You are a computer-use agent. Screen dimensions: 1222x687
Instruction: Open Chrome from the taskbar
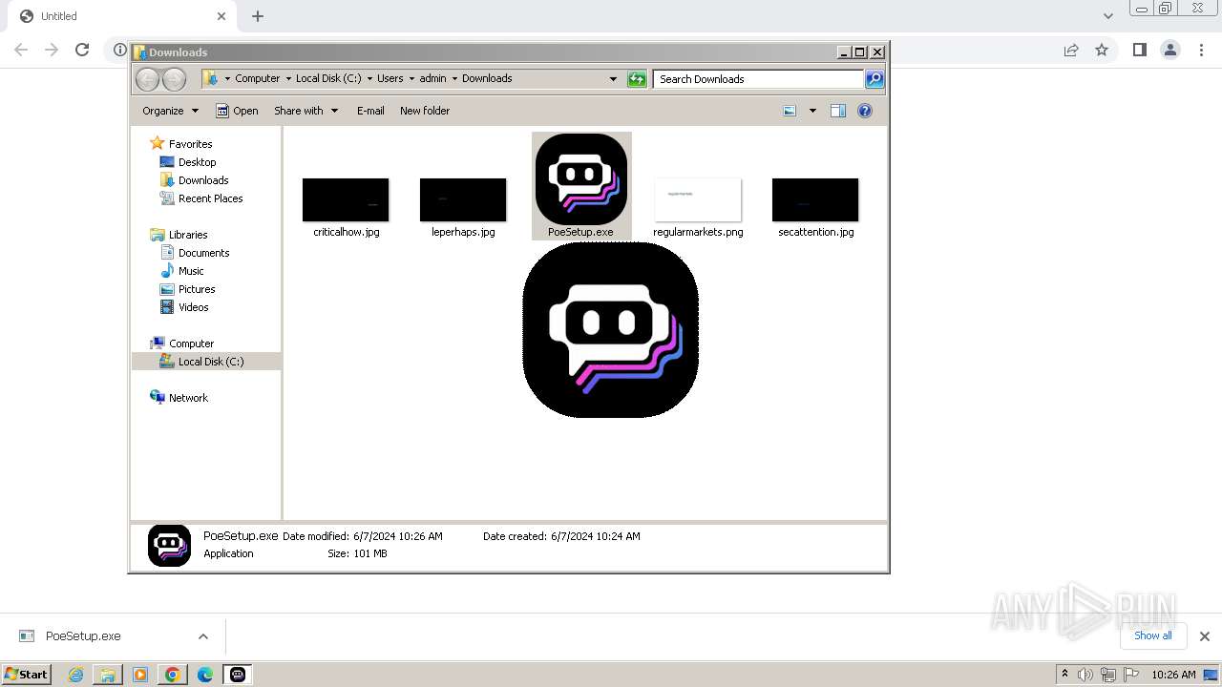pos(173,675)
